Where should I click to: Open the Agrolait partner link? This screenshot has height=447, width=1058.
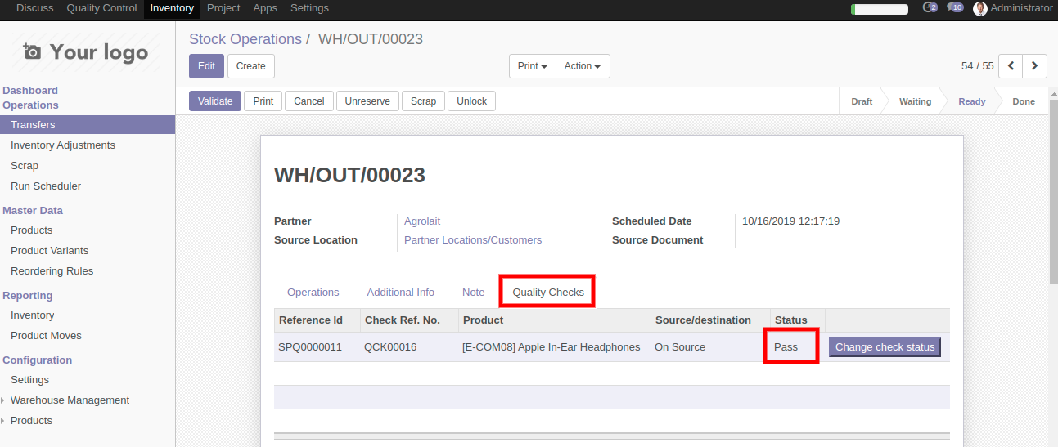pos(422,221)
